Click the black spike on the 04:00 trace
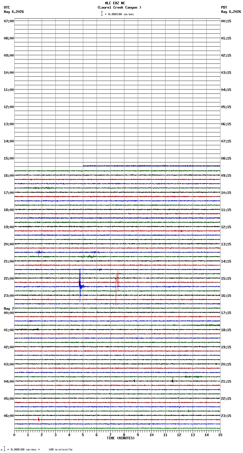This screenshot has height=453, width=243. point(173,380)
